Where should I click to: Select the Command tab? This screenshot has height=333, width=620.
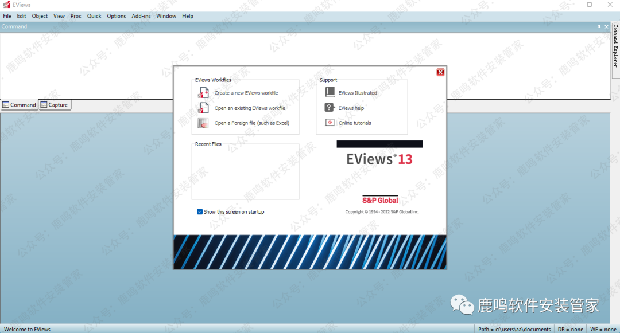(19, 105)
